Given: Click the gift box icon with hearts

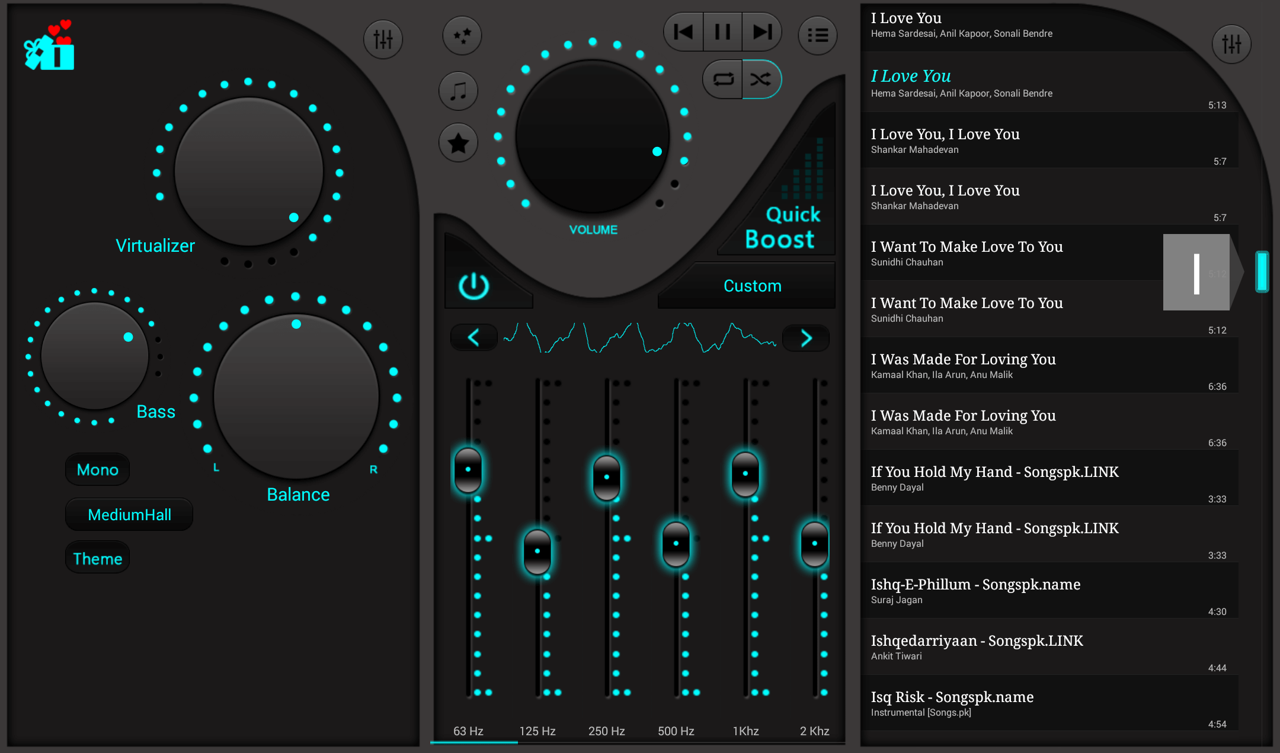Looking at the screenshot, I should click(50, 46).
